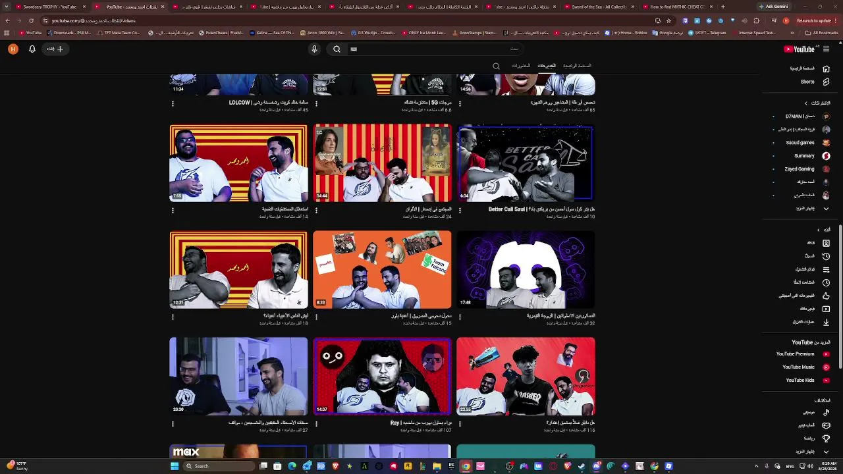This screenshot has height=474, width=843.
Task: Click the Create plus button
Action: coord(55,49)
